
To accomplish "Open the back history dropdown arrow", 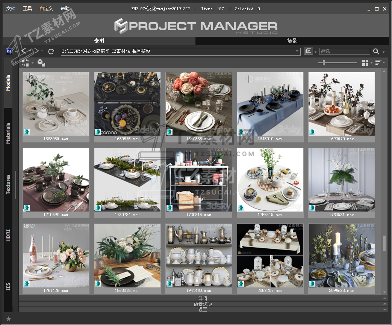I will coord(30,51).
